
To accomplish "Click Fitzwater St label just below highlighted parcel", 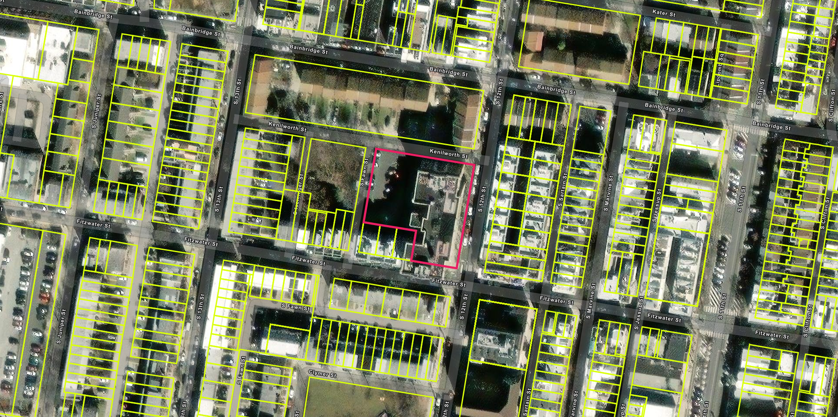I will (449, 283).
